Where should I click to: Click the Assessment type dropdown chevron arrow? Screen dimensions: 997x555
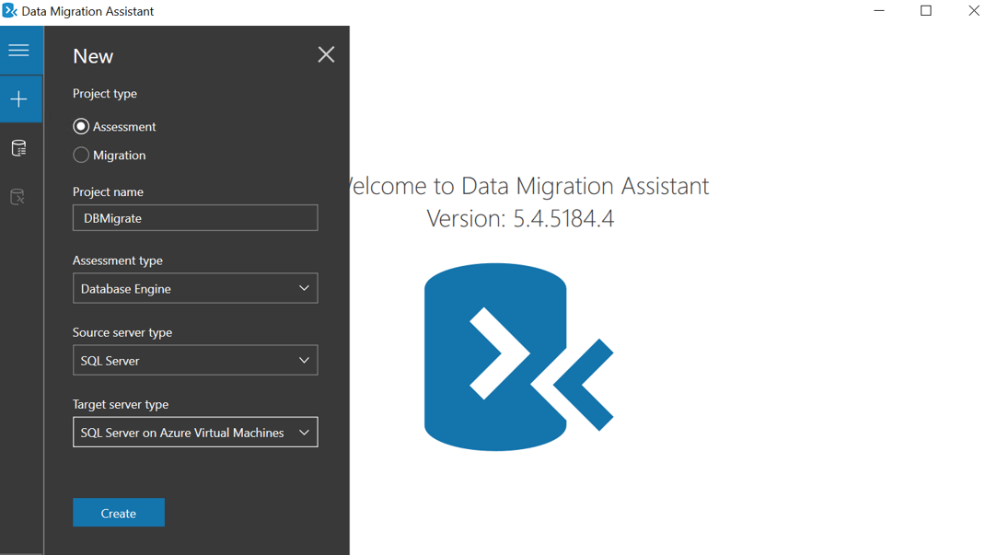coord(305,289)
